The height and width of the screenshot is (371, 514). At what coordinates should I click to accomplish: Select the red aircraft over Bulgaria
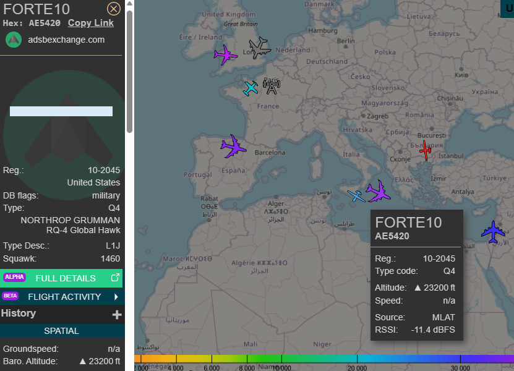426,150
